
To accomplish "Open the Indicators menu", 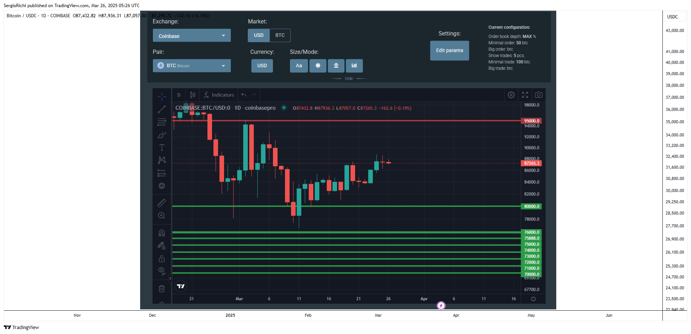I will pyautogui.click(x=219, y=95).
